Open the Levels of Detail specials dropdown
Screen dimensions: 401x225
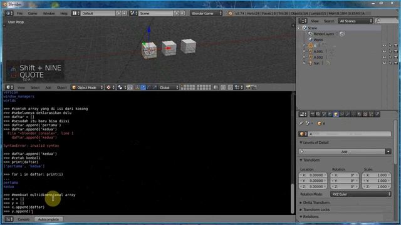click(x=388, y=151)
